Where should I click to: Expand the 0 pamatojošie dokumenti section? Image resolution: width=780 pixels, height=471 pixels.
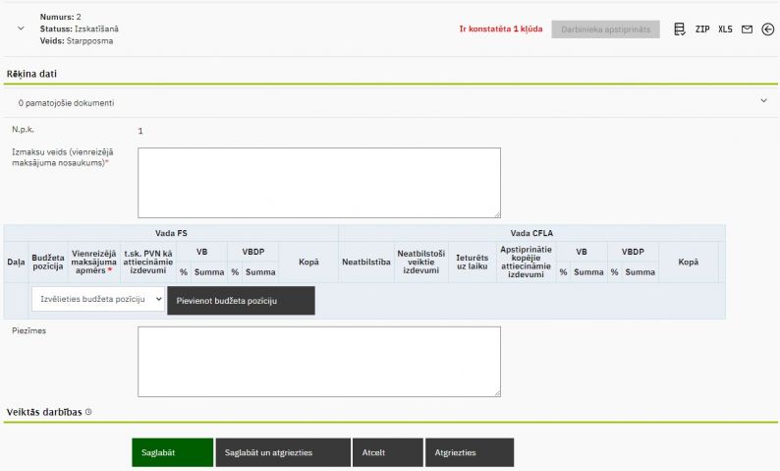coord(763,100)
